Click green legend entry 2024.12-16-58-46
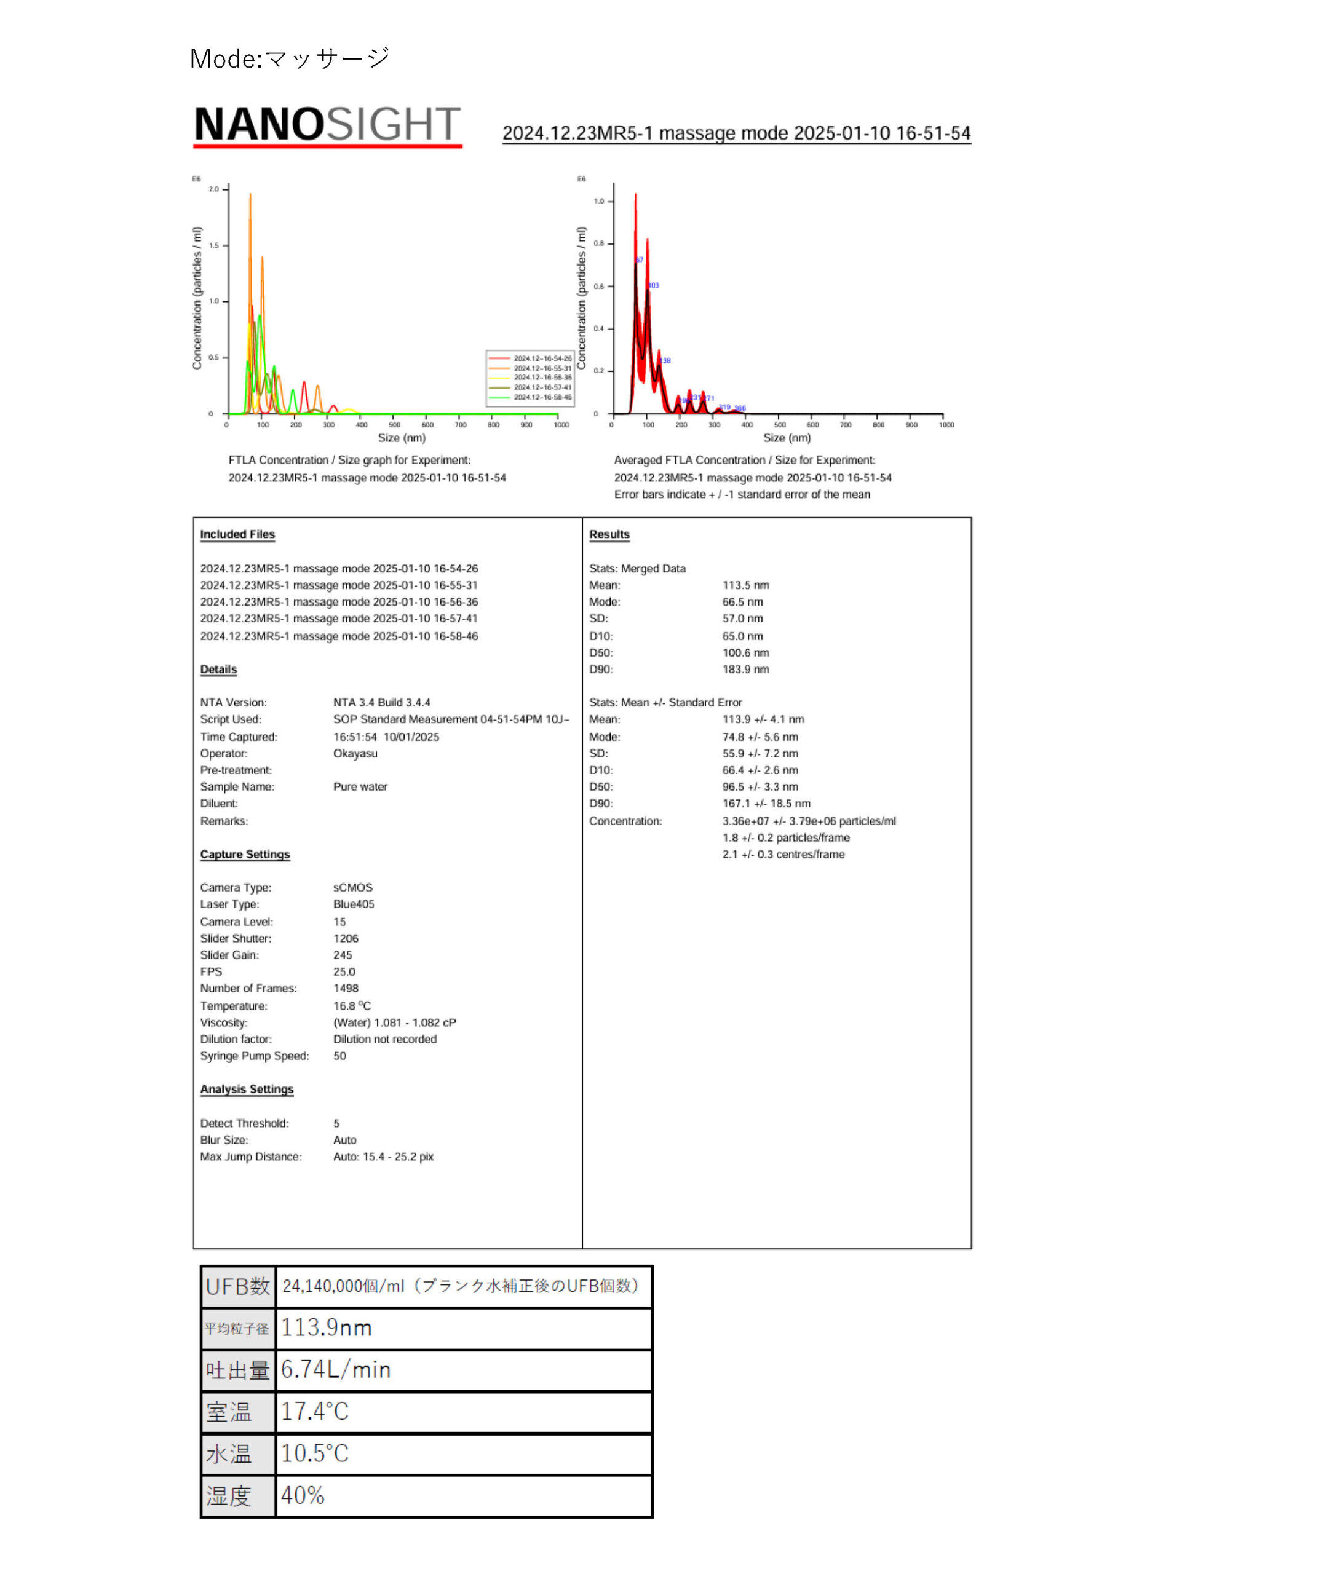Screen dimensions: 1321x1574 531,397
